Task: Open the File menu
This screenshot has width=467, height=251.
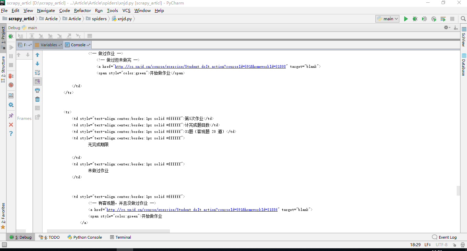Action: coord(4,11)
